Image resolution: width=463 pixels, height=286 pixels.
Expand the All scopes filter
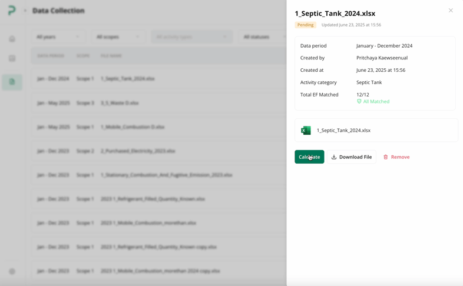point(118,37)
